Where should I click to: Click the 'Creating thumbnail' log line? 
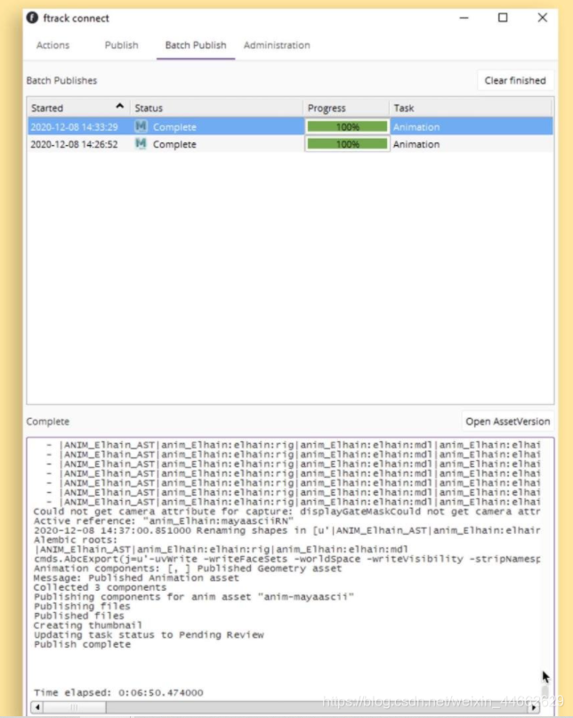(88, 625)
